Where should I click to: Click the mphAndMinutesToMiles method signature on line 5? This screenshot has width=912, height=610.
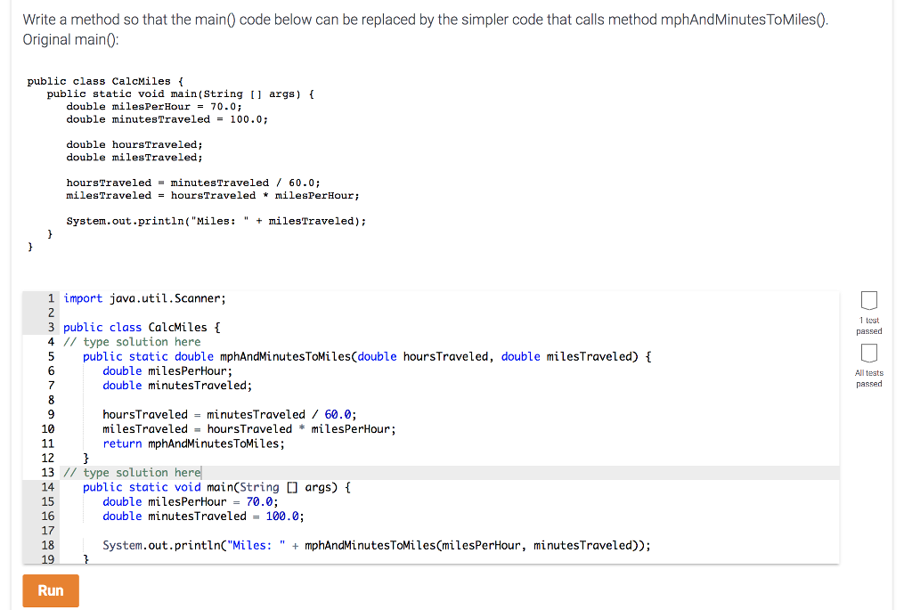pos(367,356)
